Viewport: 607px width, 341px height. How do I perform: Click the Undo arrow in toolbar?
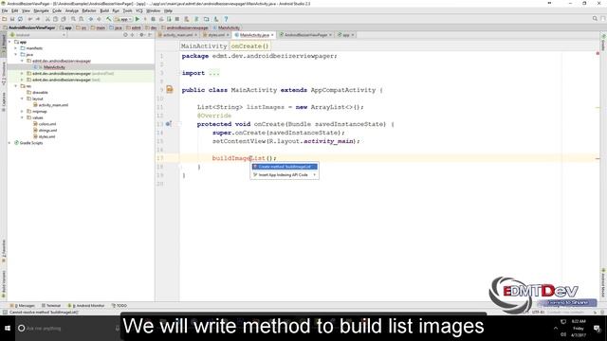click(29, 19)
